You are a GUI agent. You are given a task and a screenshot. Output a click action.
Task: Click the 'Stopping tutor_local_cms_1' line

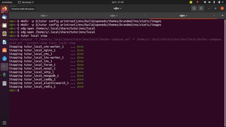[x=46, y=54]
